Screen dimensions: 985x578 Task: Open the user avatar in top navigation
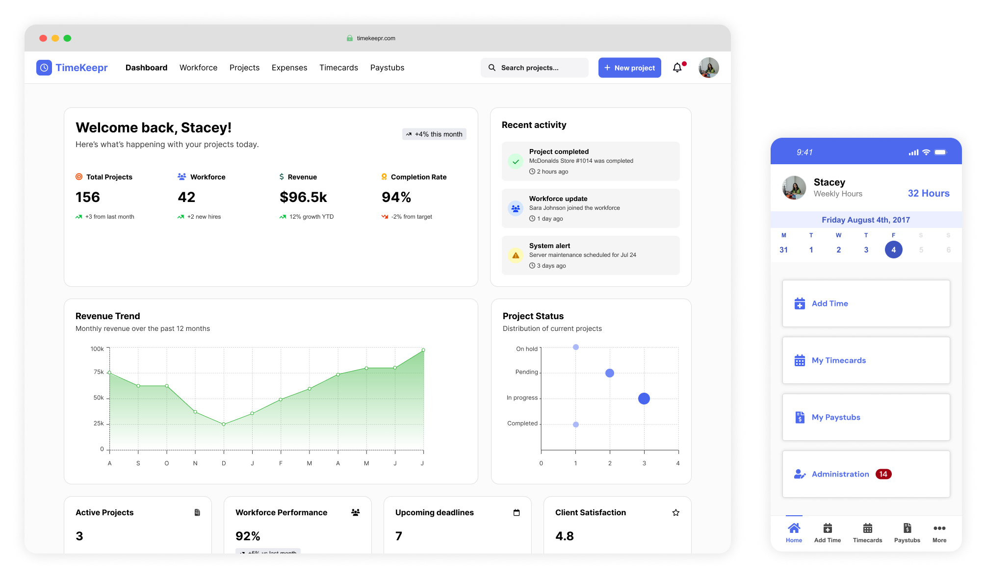point(708,68)
